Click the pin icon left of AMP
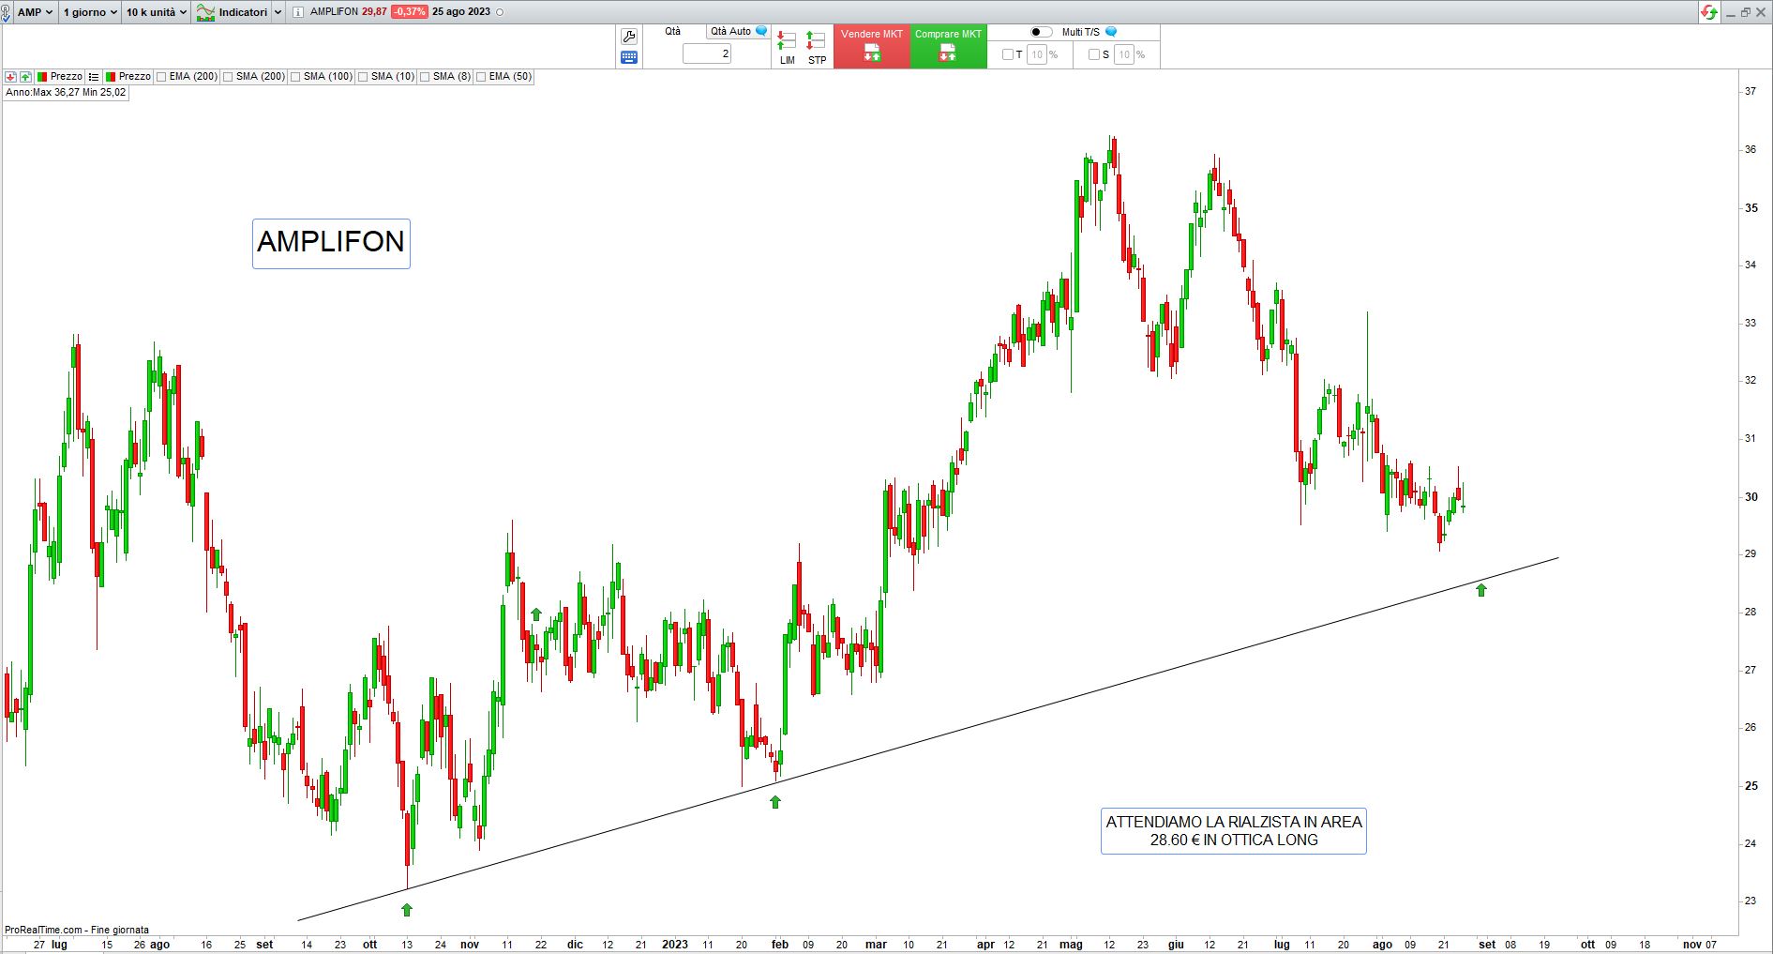Image resolution: width=1773 pixels, height=954 pixels. (x=8, y=12)
